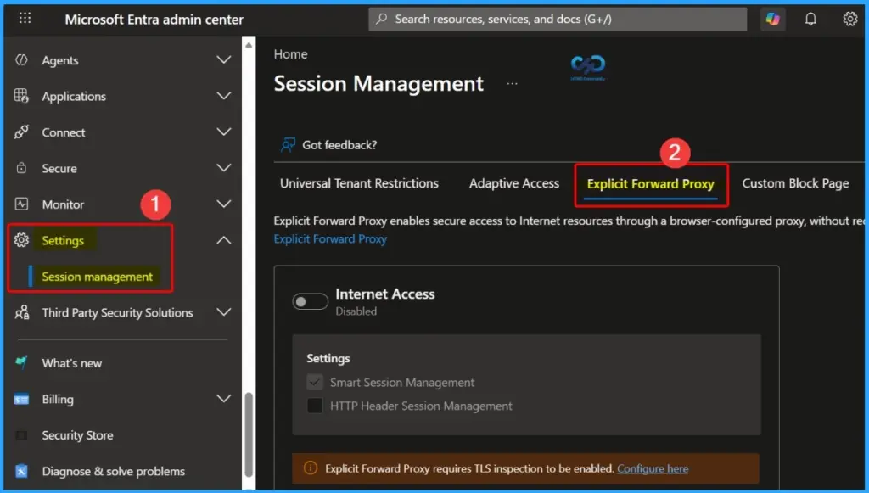Open the Explicit Forward Proxy documentation link
This screenshot has height=493, width=869.
(x=330, y=238)
